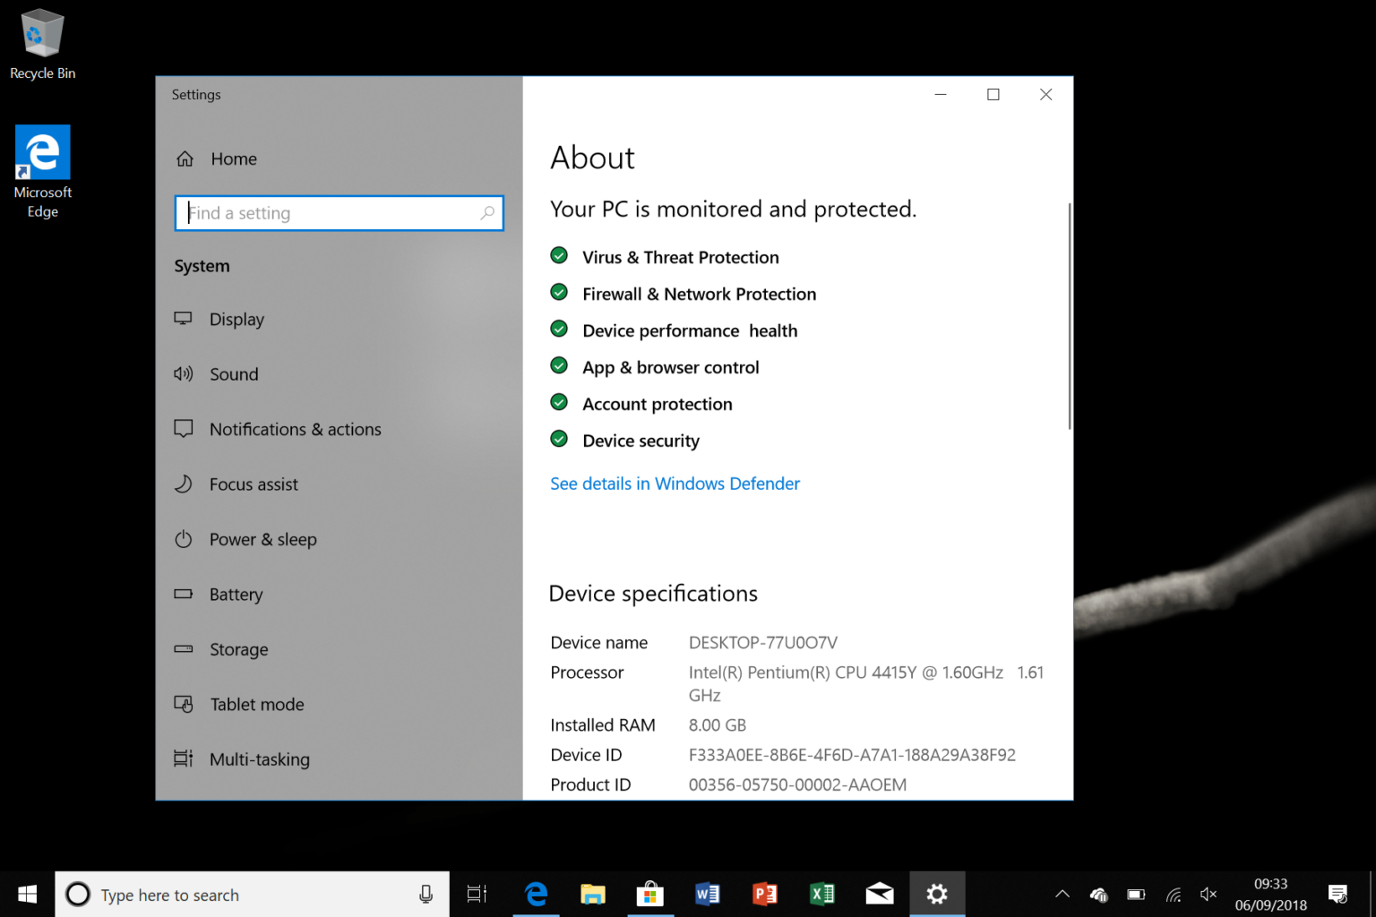
Task: Open the Power & sleep icon
Action: [x=184, y=539]
